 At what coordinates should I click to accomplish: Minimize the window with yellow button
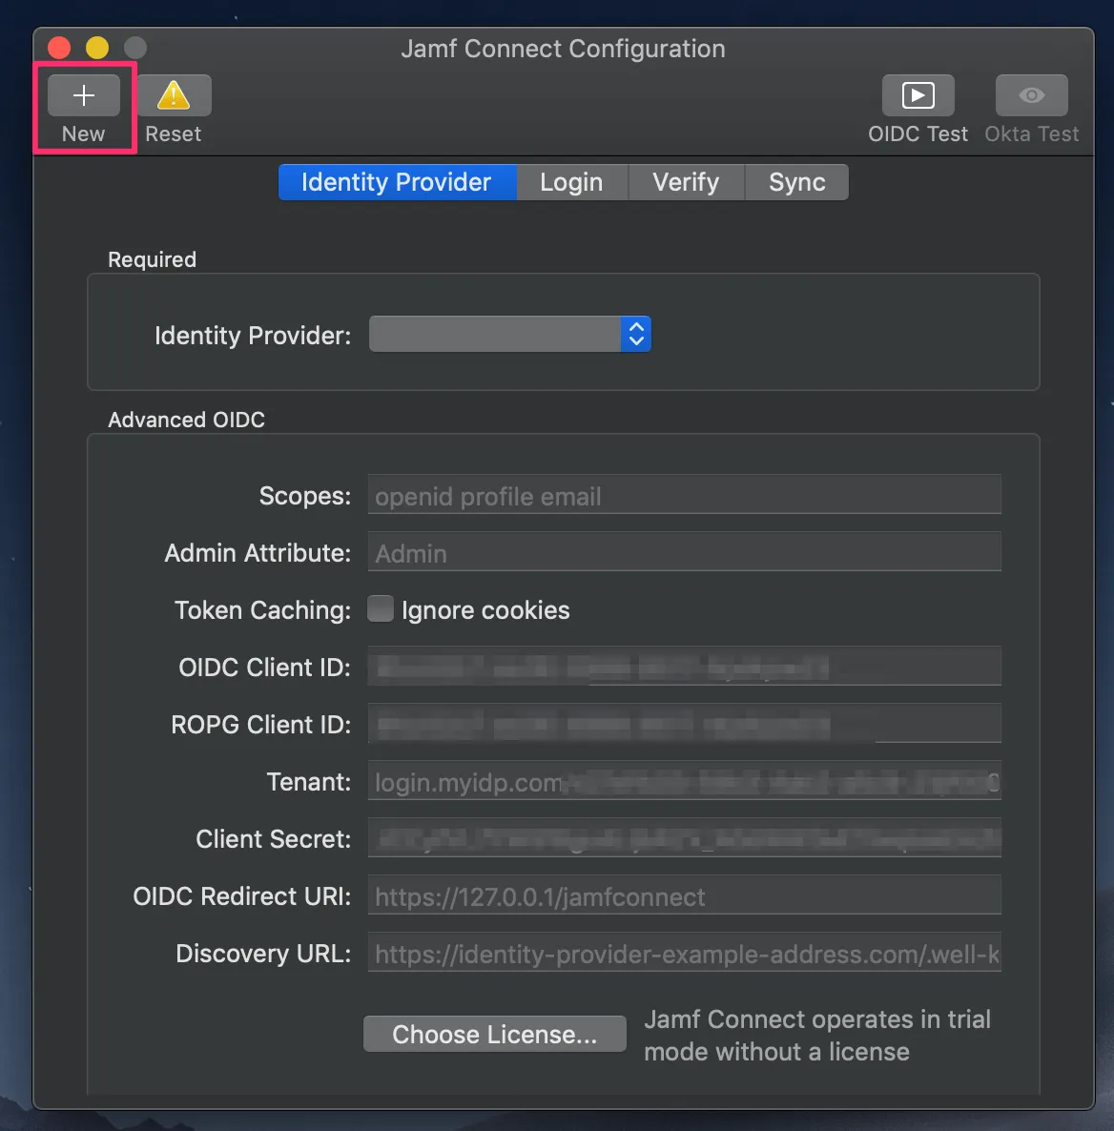click(97, 48)
